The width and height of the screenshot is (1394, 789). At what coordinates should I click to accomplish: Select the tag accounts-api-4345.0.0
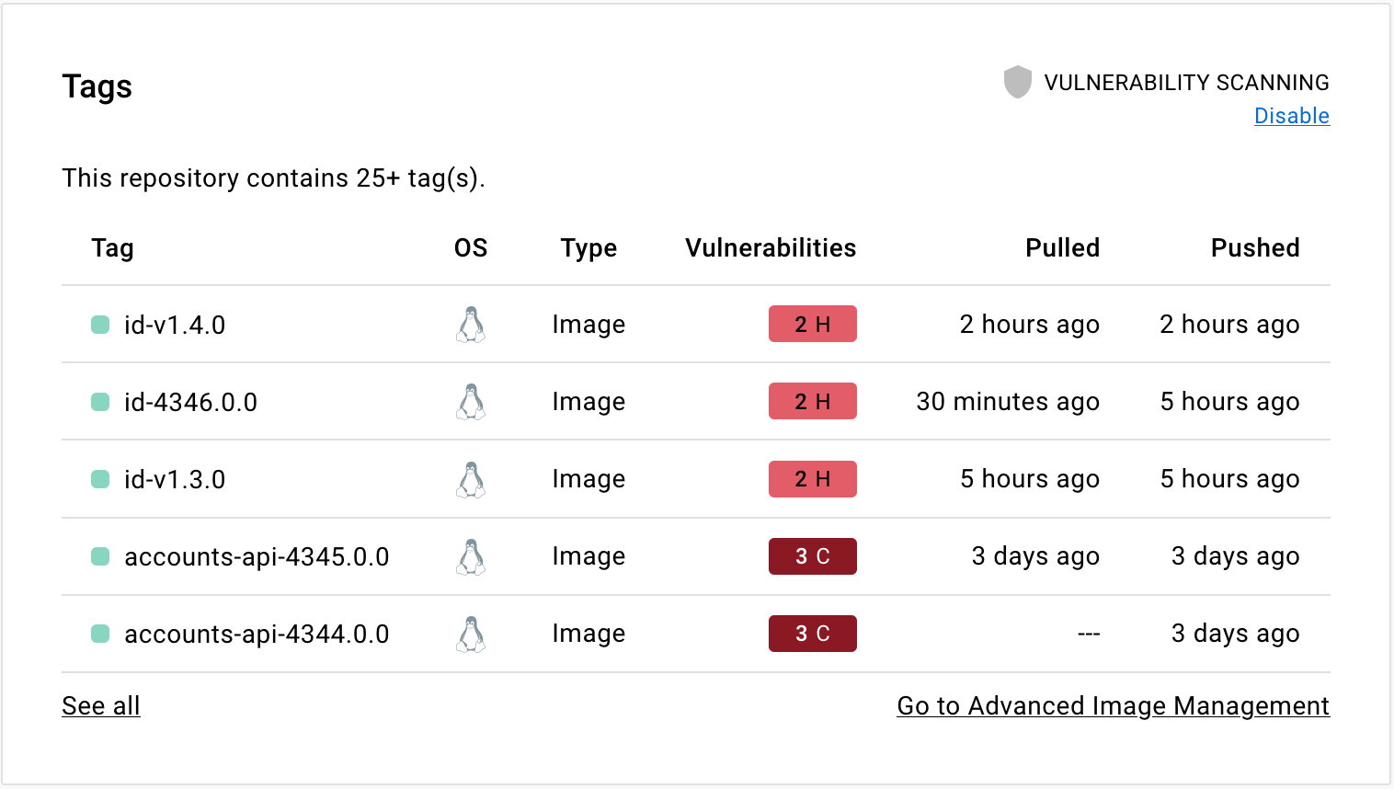(257, 556)
